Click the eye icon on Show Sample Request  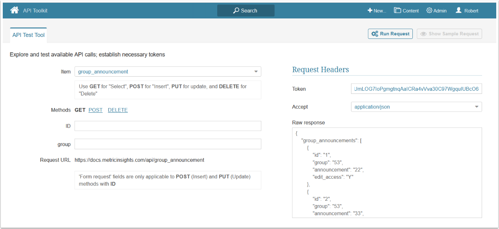(x=423, y=34)
